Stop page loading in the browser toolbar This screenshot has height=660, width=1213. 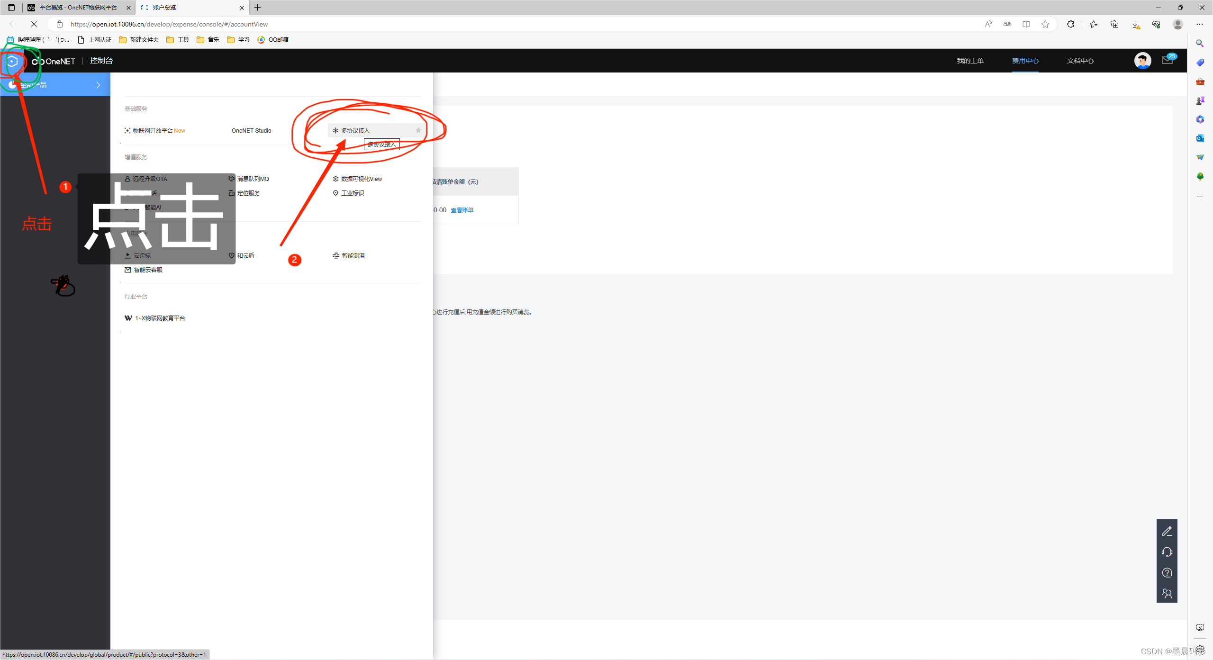[x=34, y=24]
